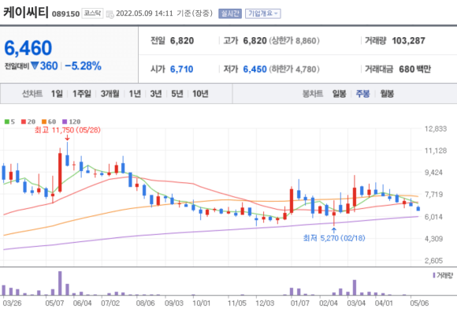The height and width of the screenshot is (313, 457).
Task: Switch to 월봉 monthly candle chart
Action: coord(387,94)
